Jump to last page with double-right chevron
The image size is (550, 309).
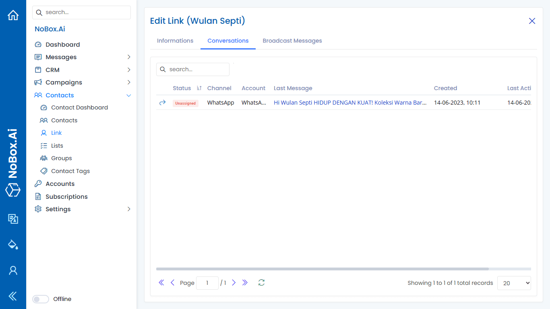point(245,283)
